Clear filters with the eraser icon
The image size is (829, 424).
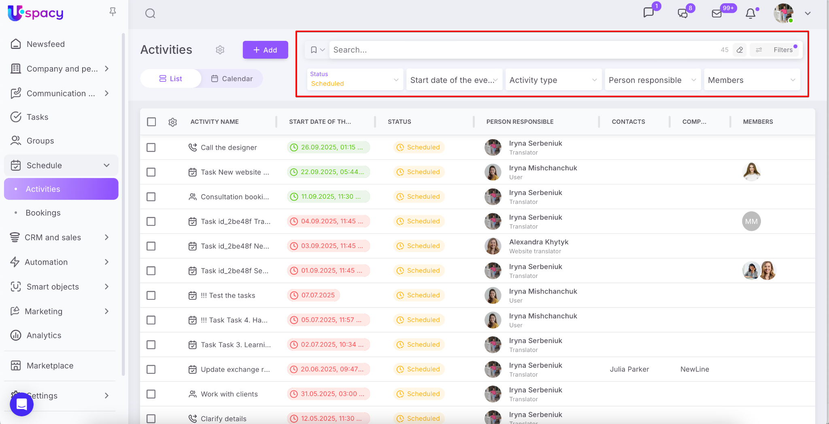pyautogui.click(x=740, y=50)
